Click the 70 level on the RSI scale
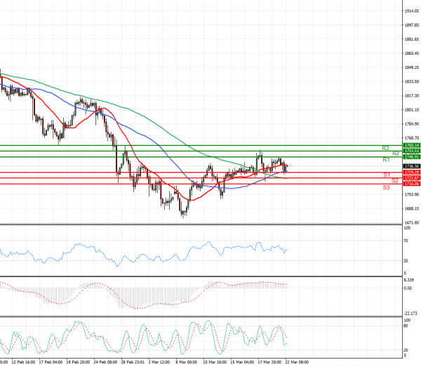The height and width of the screenshot is (367, 421). tap(406, 241)
